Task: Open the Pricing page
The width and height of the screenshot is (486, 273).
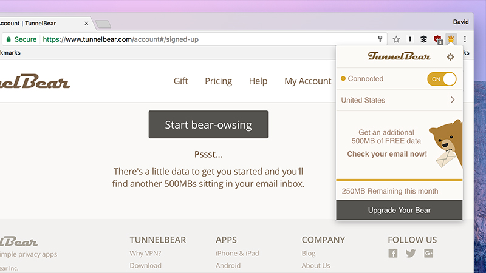Action: tap(218, 81)
